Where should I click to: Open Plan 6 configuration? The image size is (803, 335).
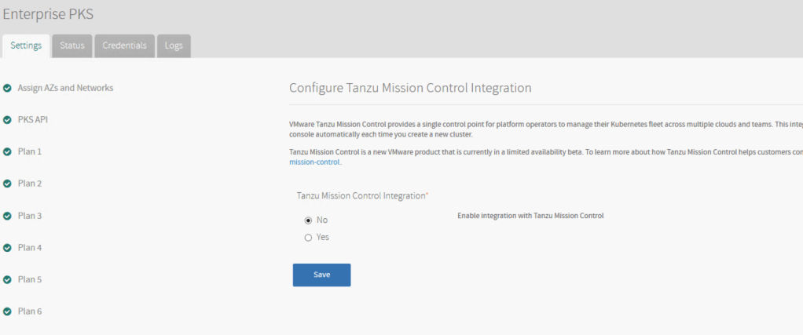click(30, 311)
